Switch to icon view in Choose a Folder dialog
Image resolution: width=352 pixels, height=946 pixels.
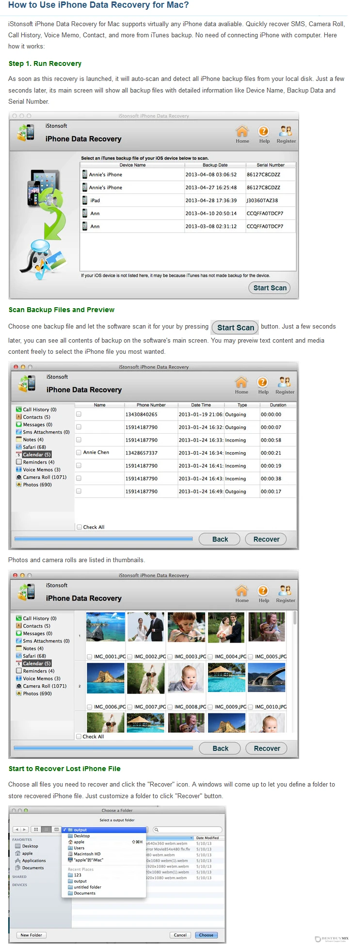[36, 829]
